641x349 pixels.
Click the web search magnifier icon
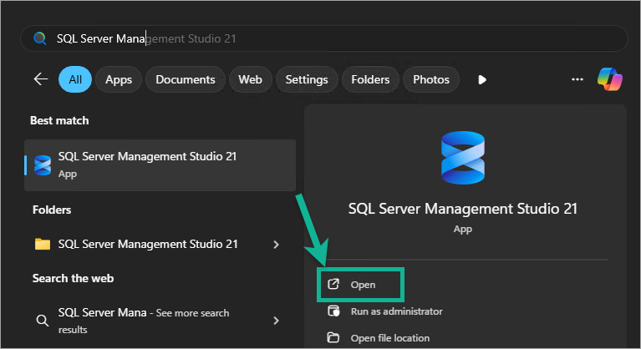point(42,321)
